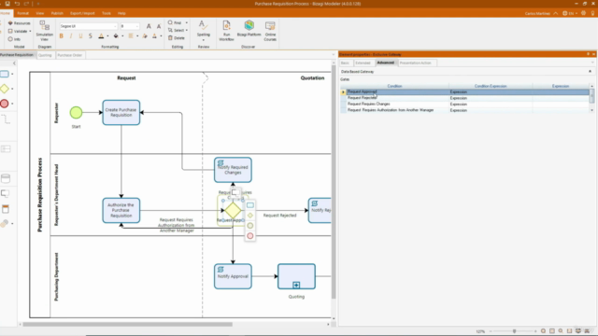Open the font color dropdown arrow
The image size is (598, 336).
[x=107, y=36]
